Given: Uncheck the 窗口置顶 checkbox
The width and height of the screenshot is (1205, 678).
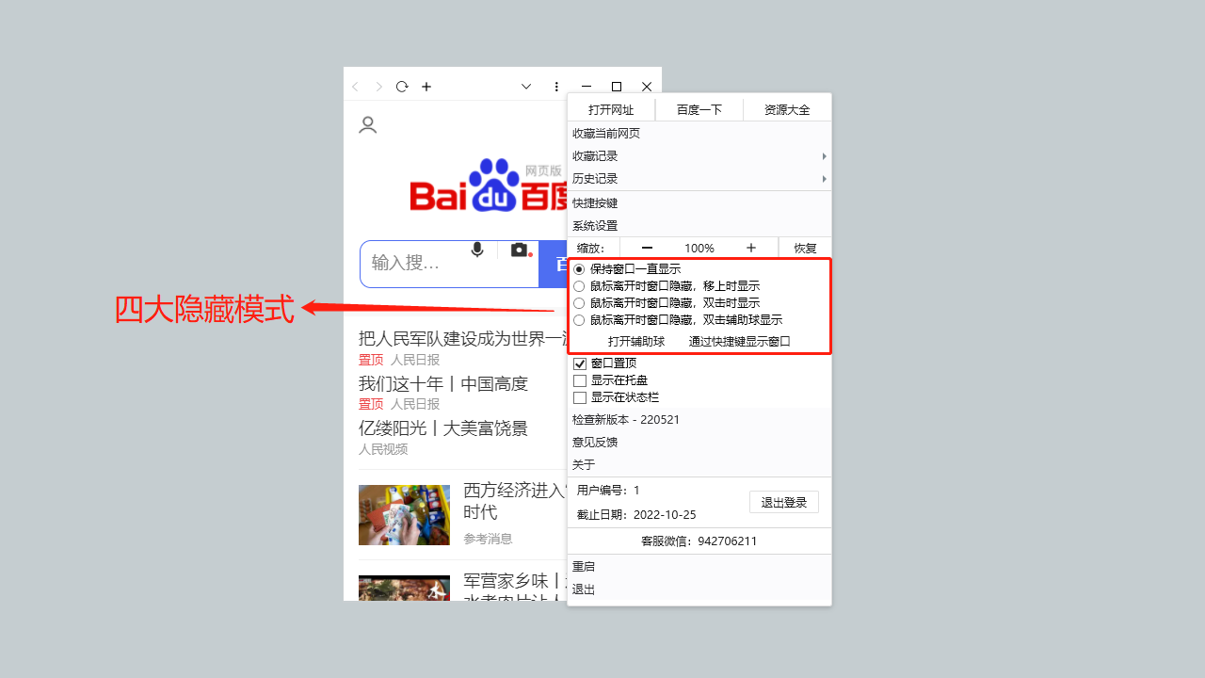Looking at the screenshot, I should click(580, 362).
